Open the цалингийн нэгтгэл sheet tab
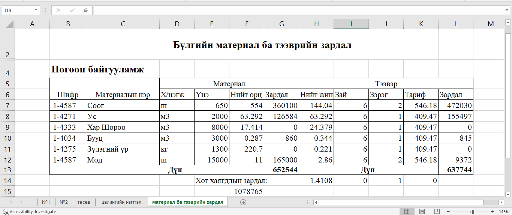 tap(121, 202)
